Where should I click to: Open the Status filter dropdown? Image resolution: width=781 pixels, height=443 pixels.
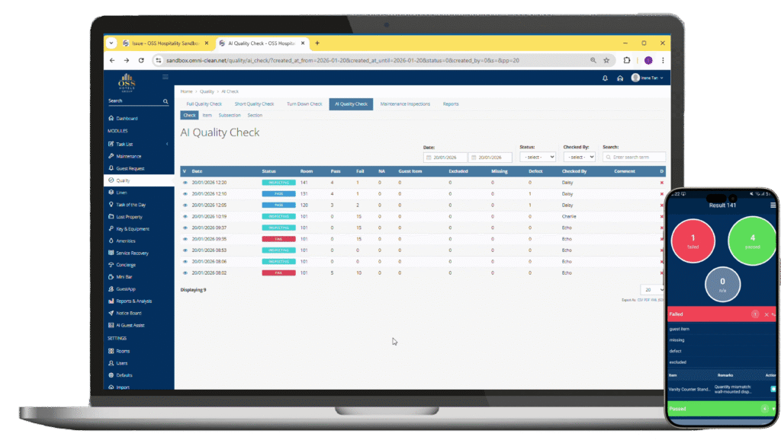[x=537, y=158]
